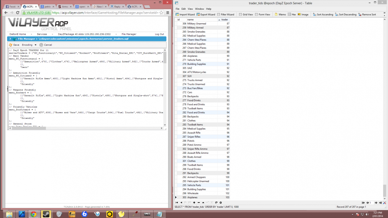Apply Sort Descending from the toolbar
Viewport: 388px width, 218px height.
pos(346,15)
